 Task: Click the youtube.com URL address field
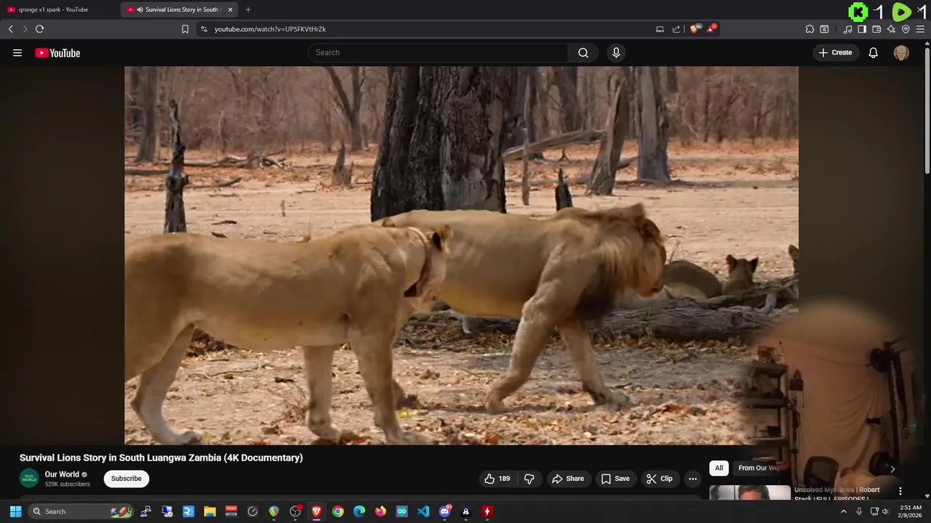(x=429, y=29)
